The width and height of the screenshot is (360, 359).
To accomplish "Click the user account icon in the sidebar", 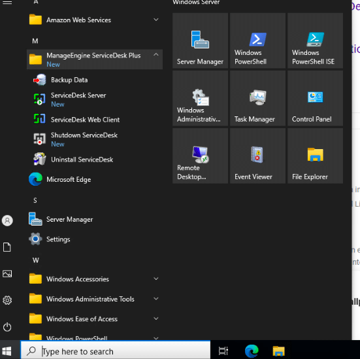I will click(7, 220).
